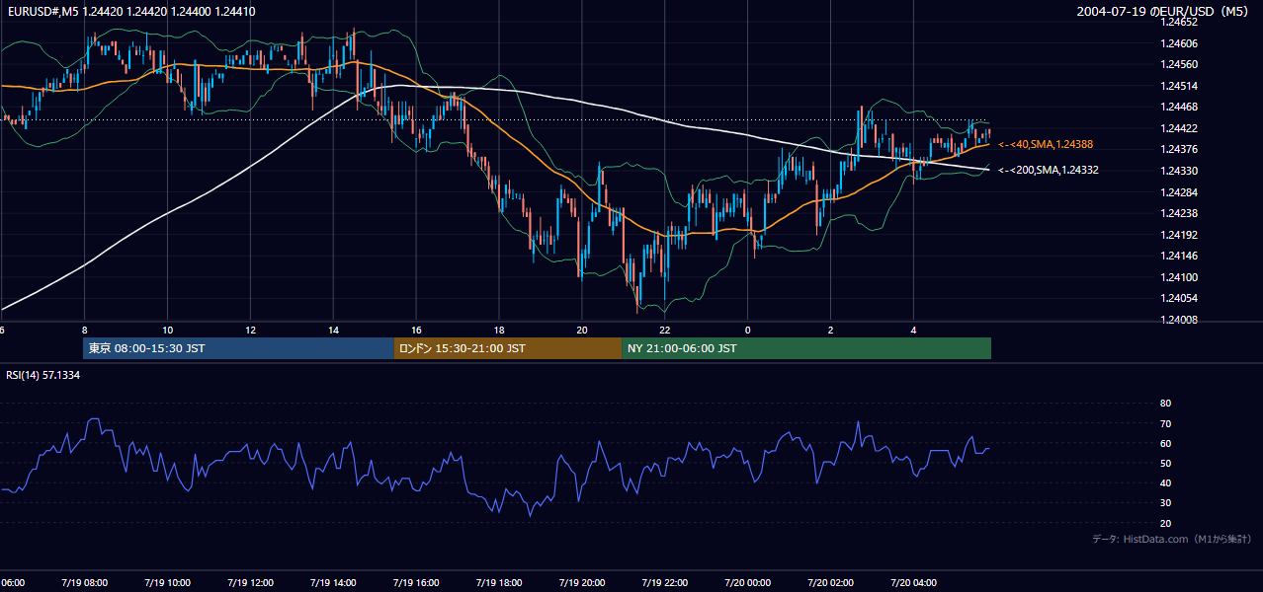Click the 40 SMA 1.24388 orange label
The height and width of the screenshot is (592, 1263).
[x=1046, y=145]
